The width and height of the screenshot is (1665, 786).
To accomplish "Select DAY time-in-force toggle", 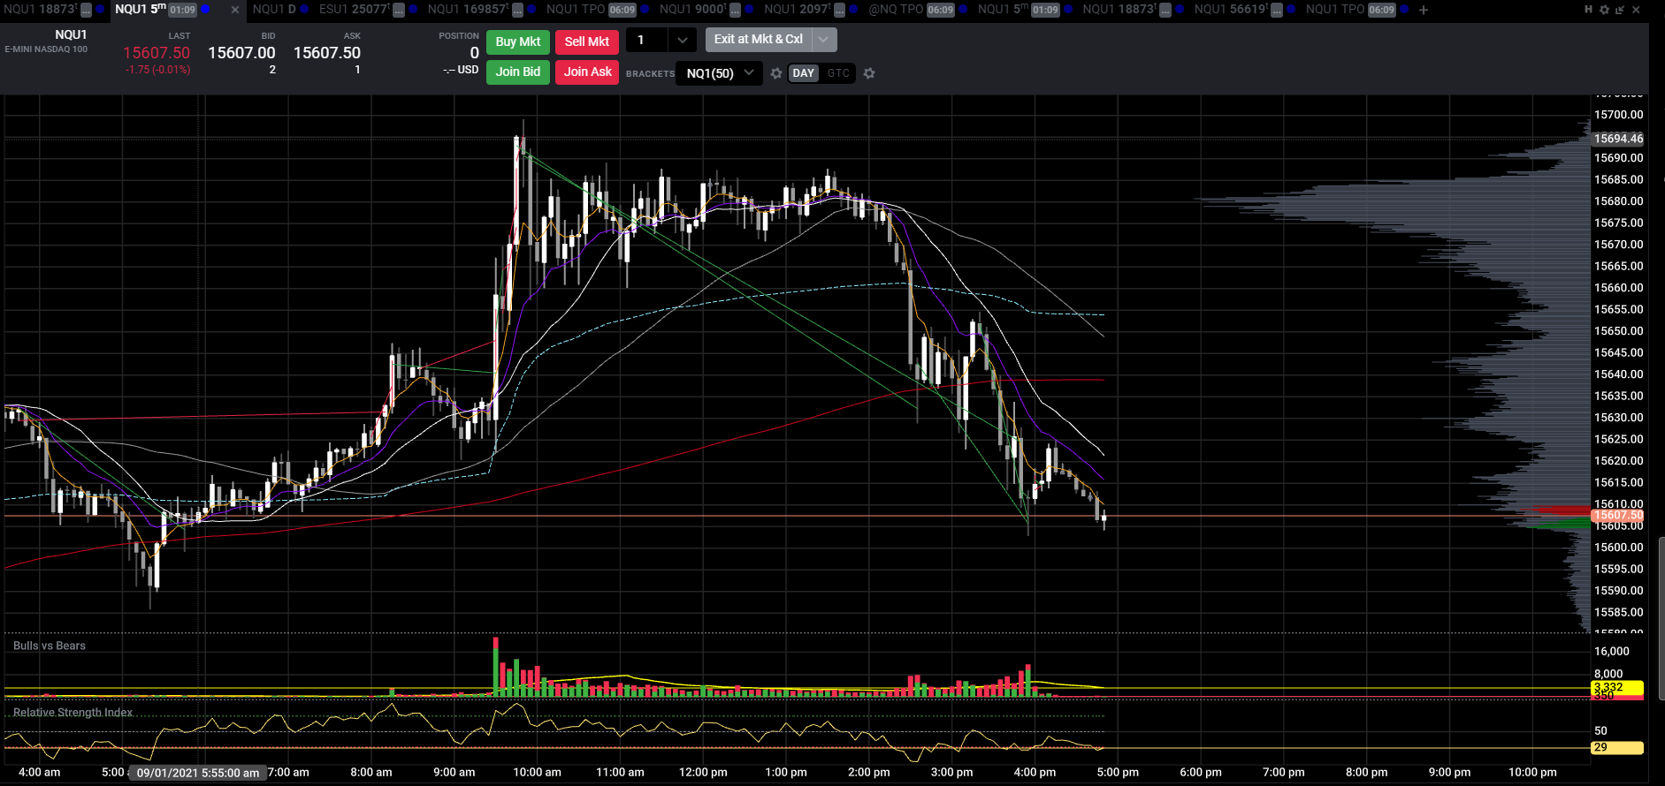I will click(804, 73).
